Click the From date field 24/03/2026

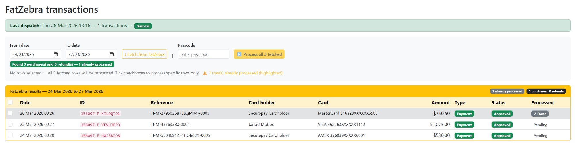[31, 54]
